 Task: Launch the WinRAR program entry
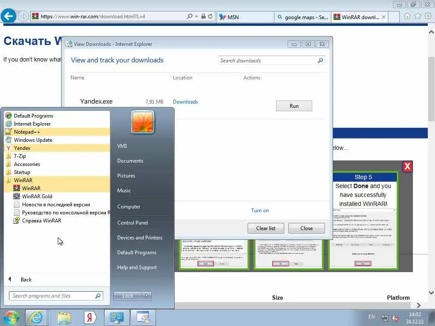click(57, 188)
